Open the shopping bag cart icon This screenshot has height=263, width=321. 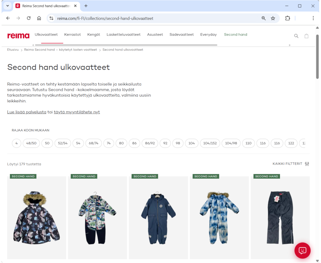tap(306, 36)
